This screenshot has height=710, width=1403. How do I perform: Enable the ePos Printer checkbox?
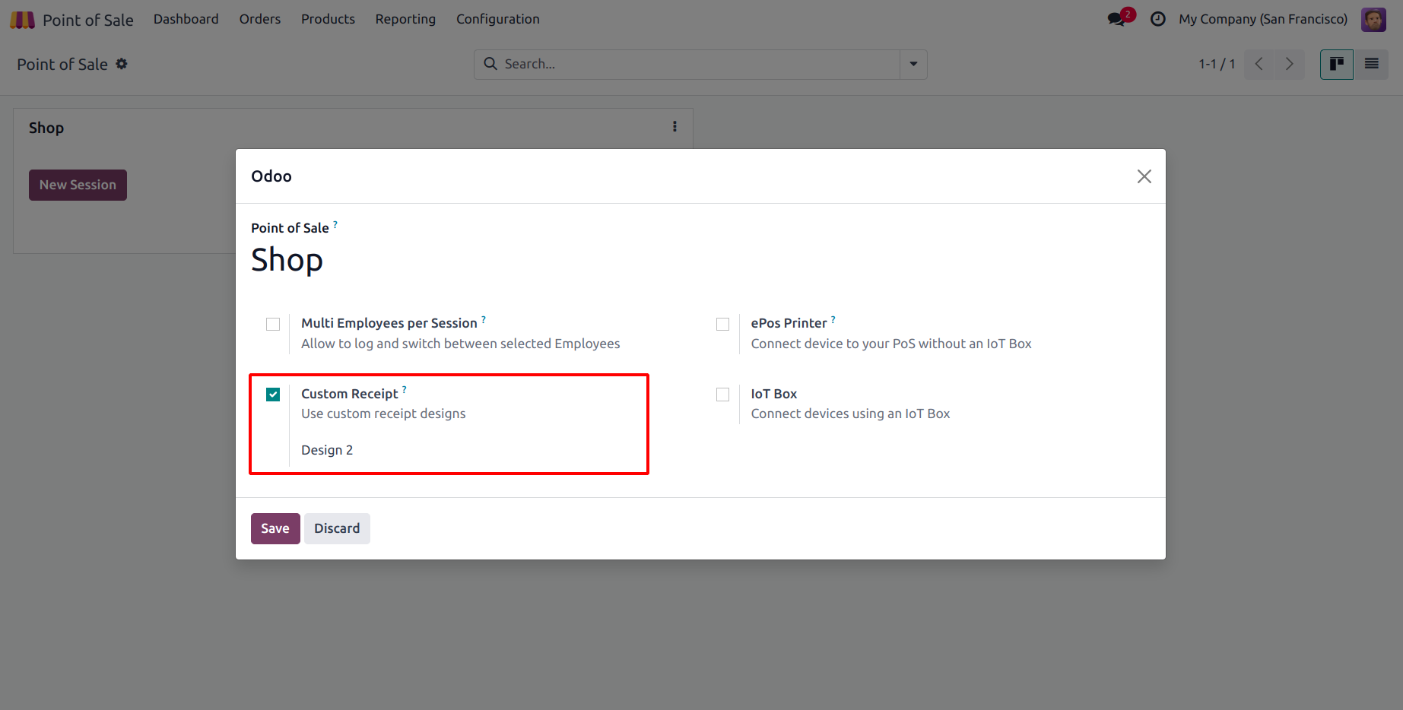[722, 325]
